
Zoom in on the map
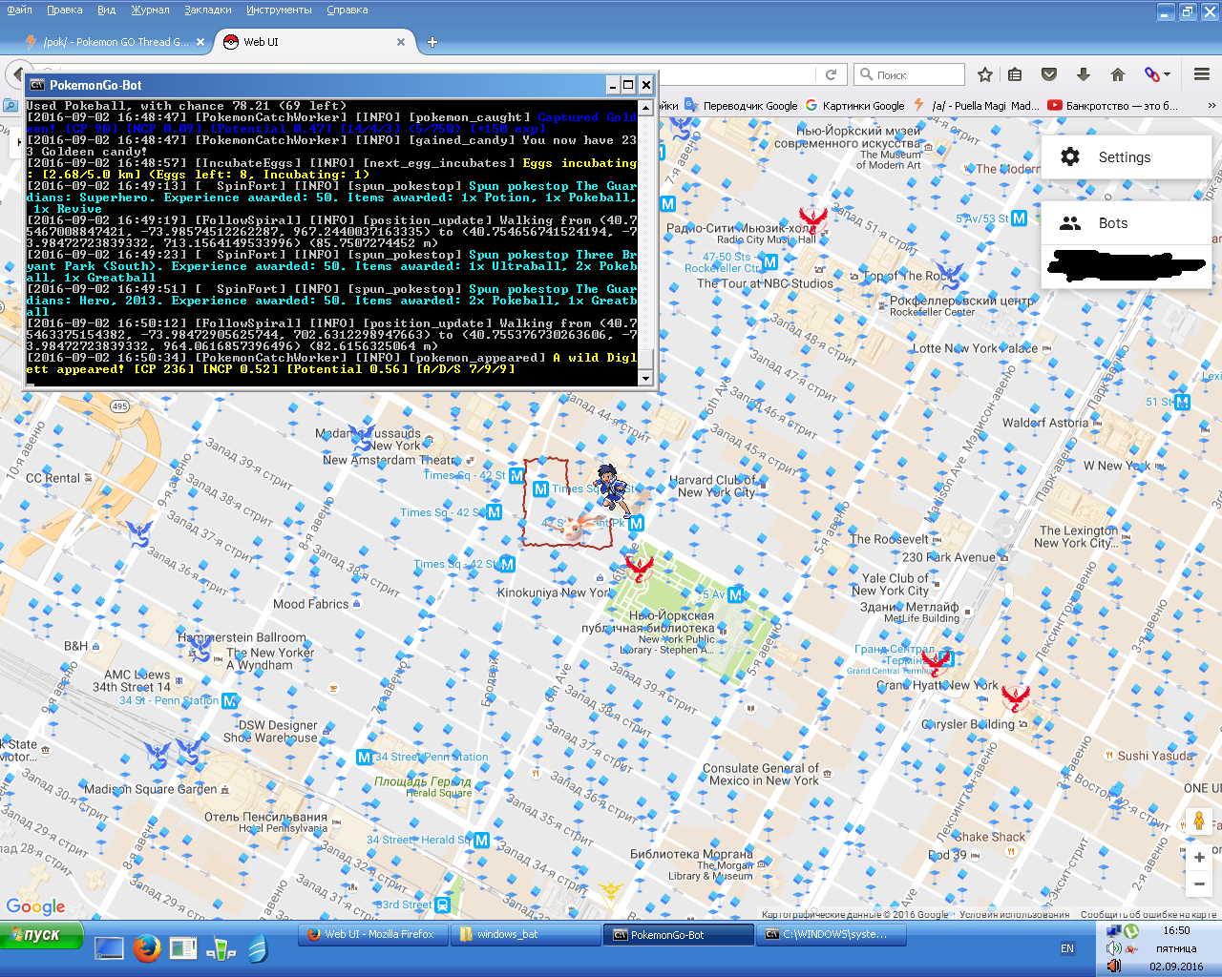click(1199, 858)
